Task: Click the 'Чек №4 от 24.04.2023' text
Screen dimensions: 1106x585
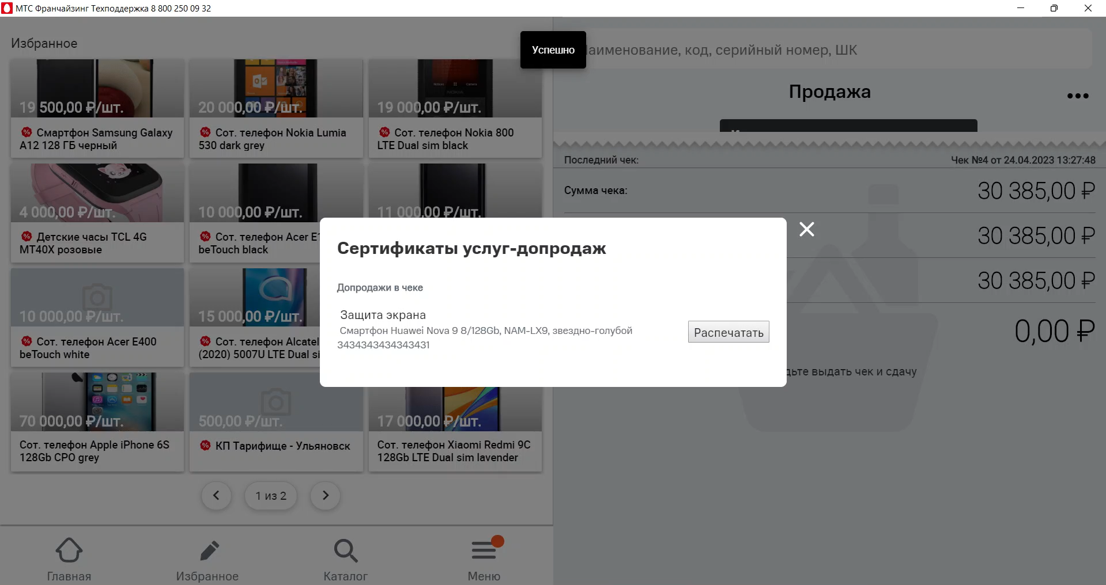Action: pyautogui.click(x=1023, y=160)
